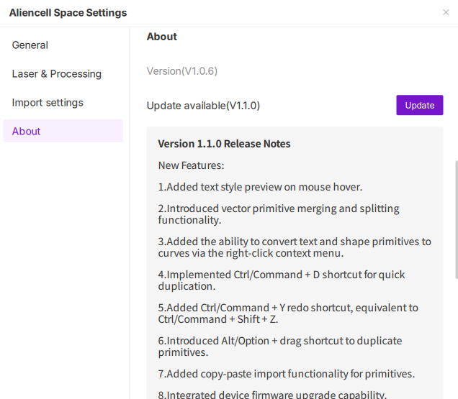Click the About section heading
The height and width of the screenshot is (399, 458).
click(162, 37)
